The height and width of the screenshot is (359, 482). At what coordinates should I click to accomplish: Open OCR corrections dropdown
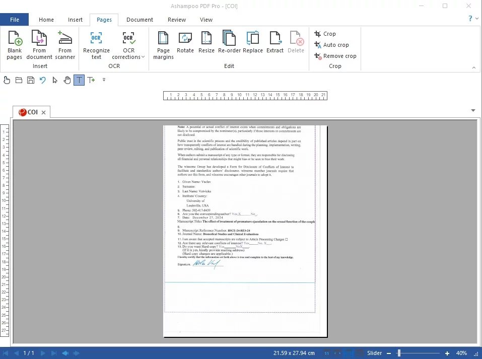click(x=128, y=45)
